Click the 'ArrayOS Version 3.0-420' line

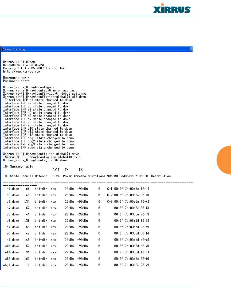pyautogui.click(x=24, y=65)
